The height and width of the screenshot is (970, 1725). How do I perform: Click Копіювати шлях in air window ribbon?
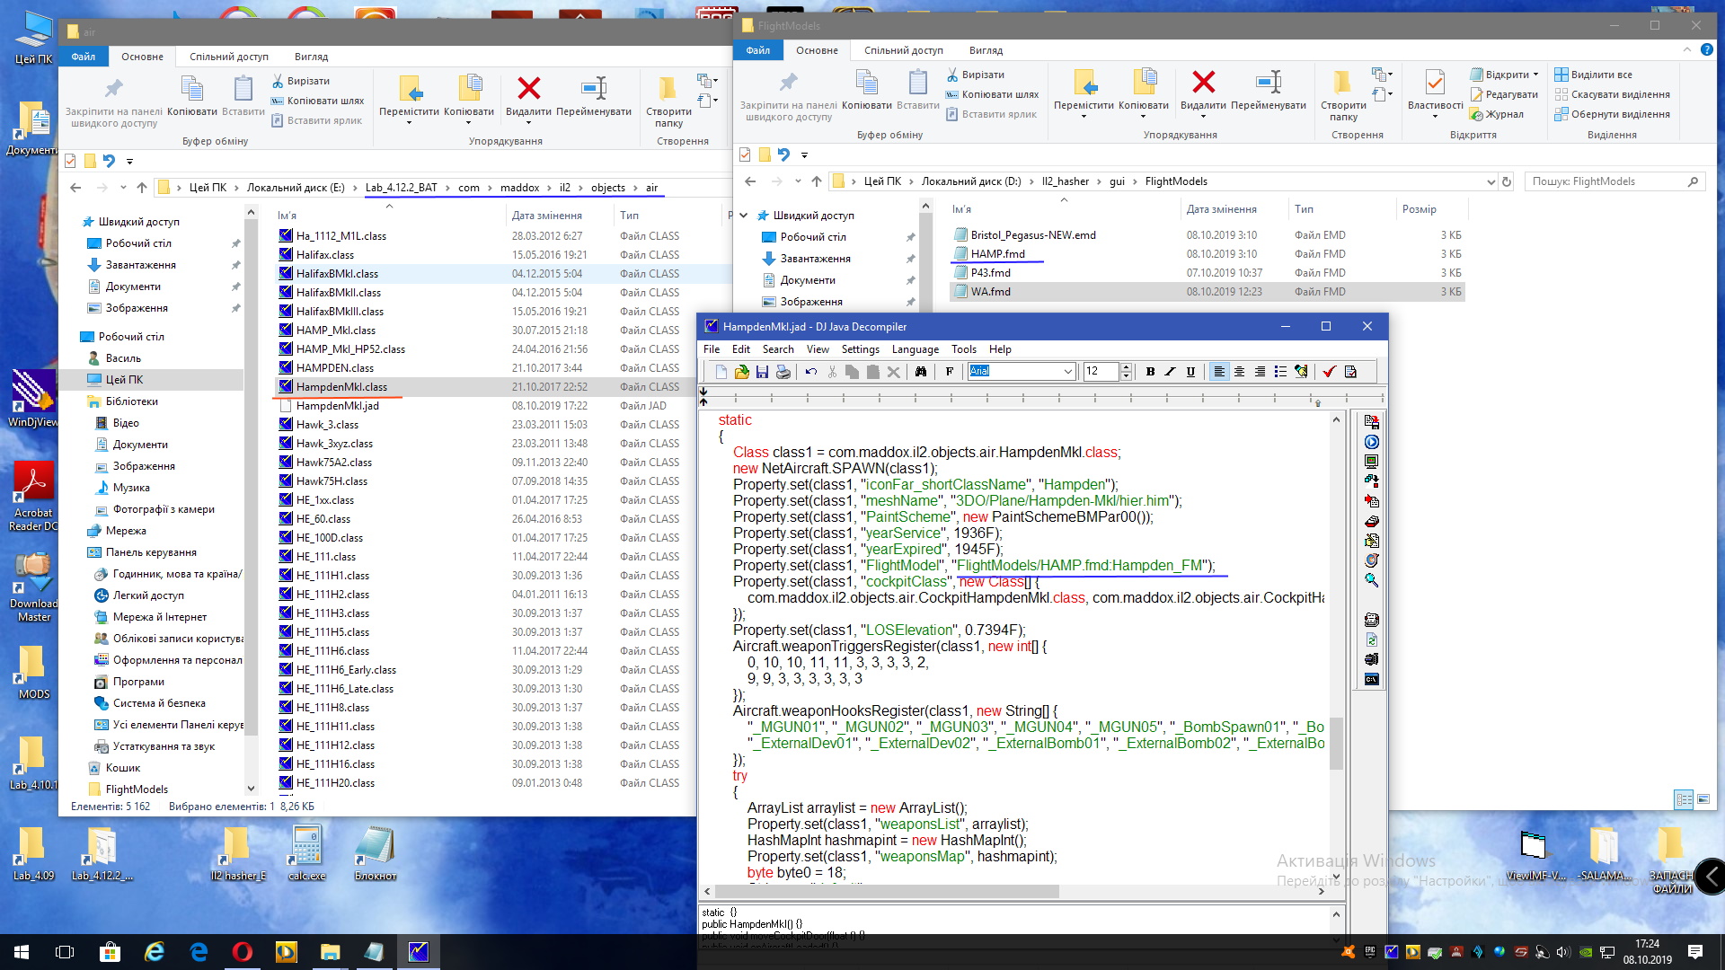tap(324, 101)
